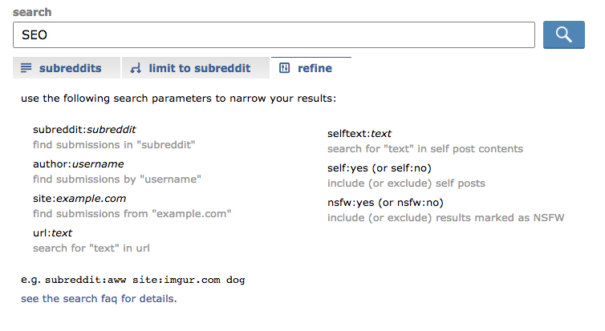Click the self:yes (or self:no) parameter
The height and width of the screenshot is (331, 605).
[x=380, y=168]
